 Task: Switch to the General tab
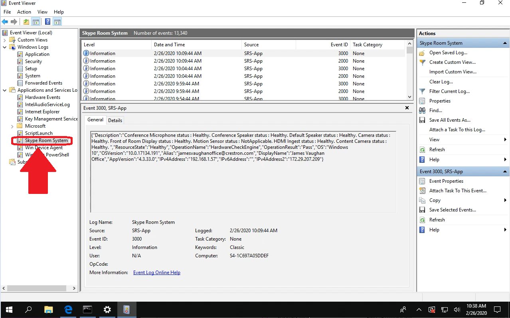point(95,120)
